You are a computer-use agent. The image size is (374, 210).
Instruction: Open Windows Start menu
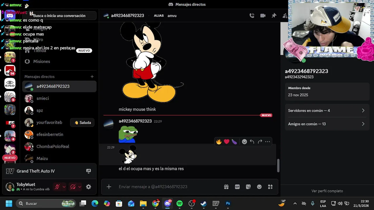(x=9, y=204)
